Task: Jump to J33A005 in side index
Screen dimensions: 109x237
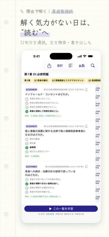Action: (98, 120)
